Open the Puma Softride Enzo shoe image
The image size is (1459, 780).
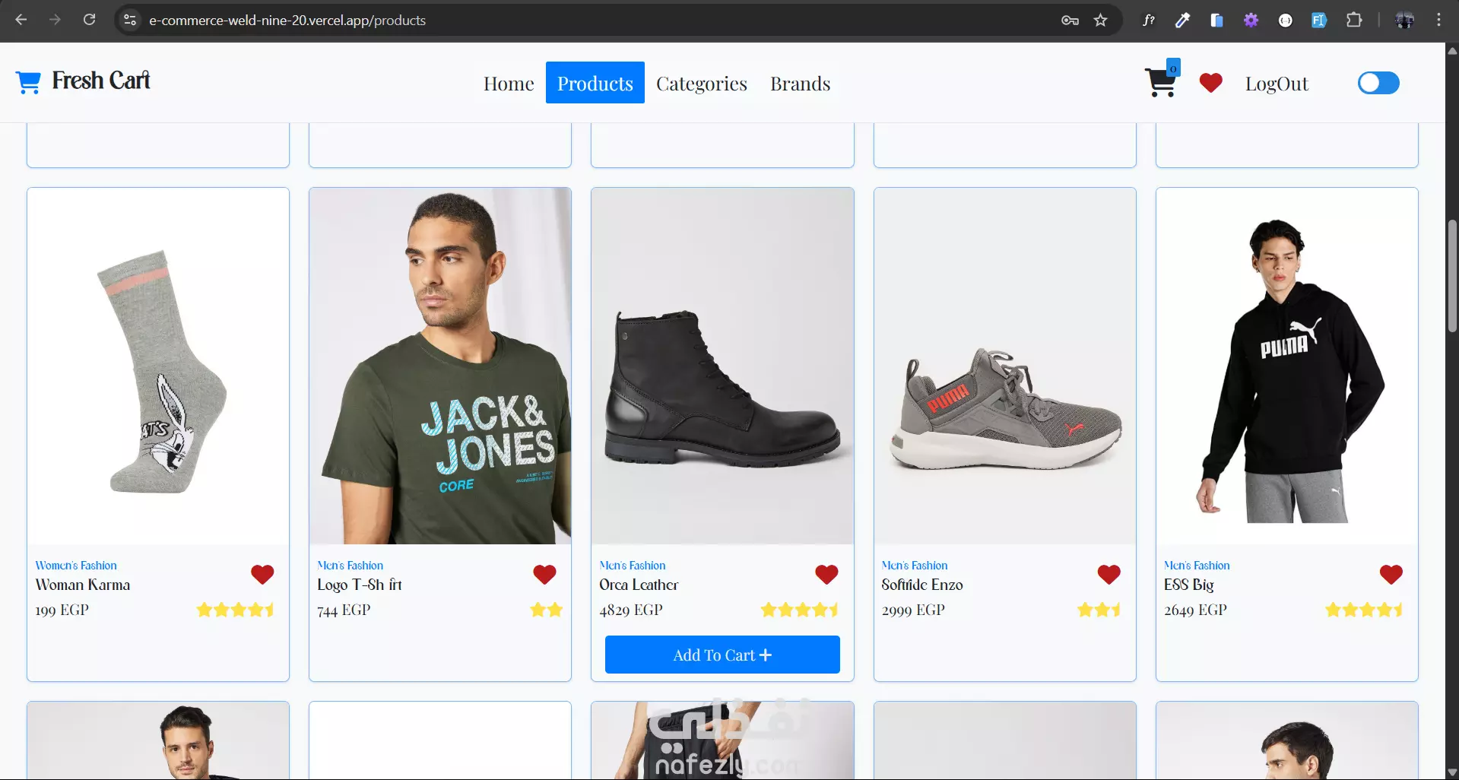[x=1005, y=366]
